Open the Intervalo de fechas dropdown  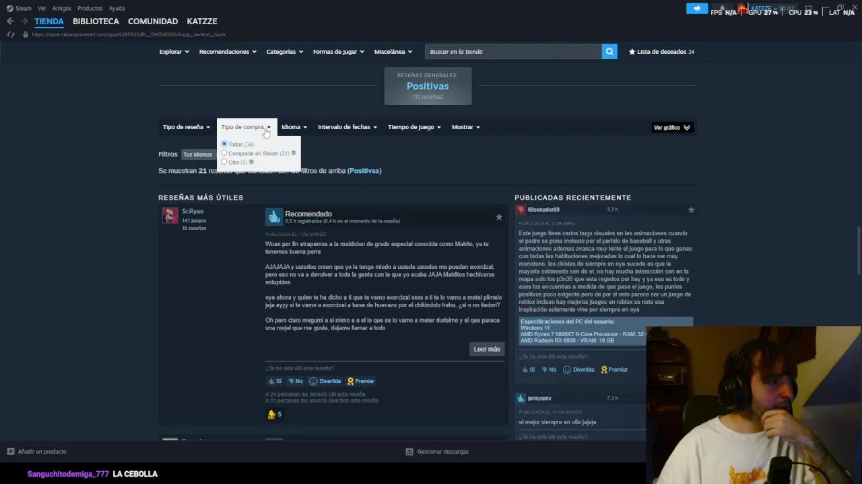(x=347, y=127)
